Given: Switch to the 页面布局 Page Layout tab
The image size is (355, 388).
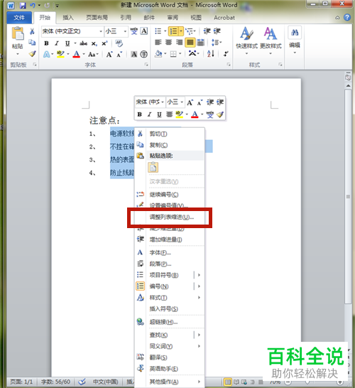Looking at the screenshot, I should [x=97, y=18].
